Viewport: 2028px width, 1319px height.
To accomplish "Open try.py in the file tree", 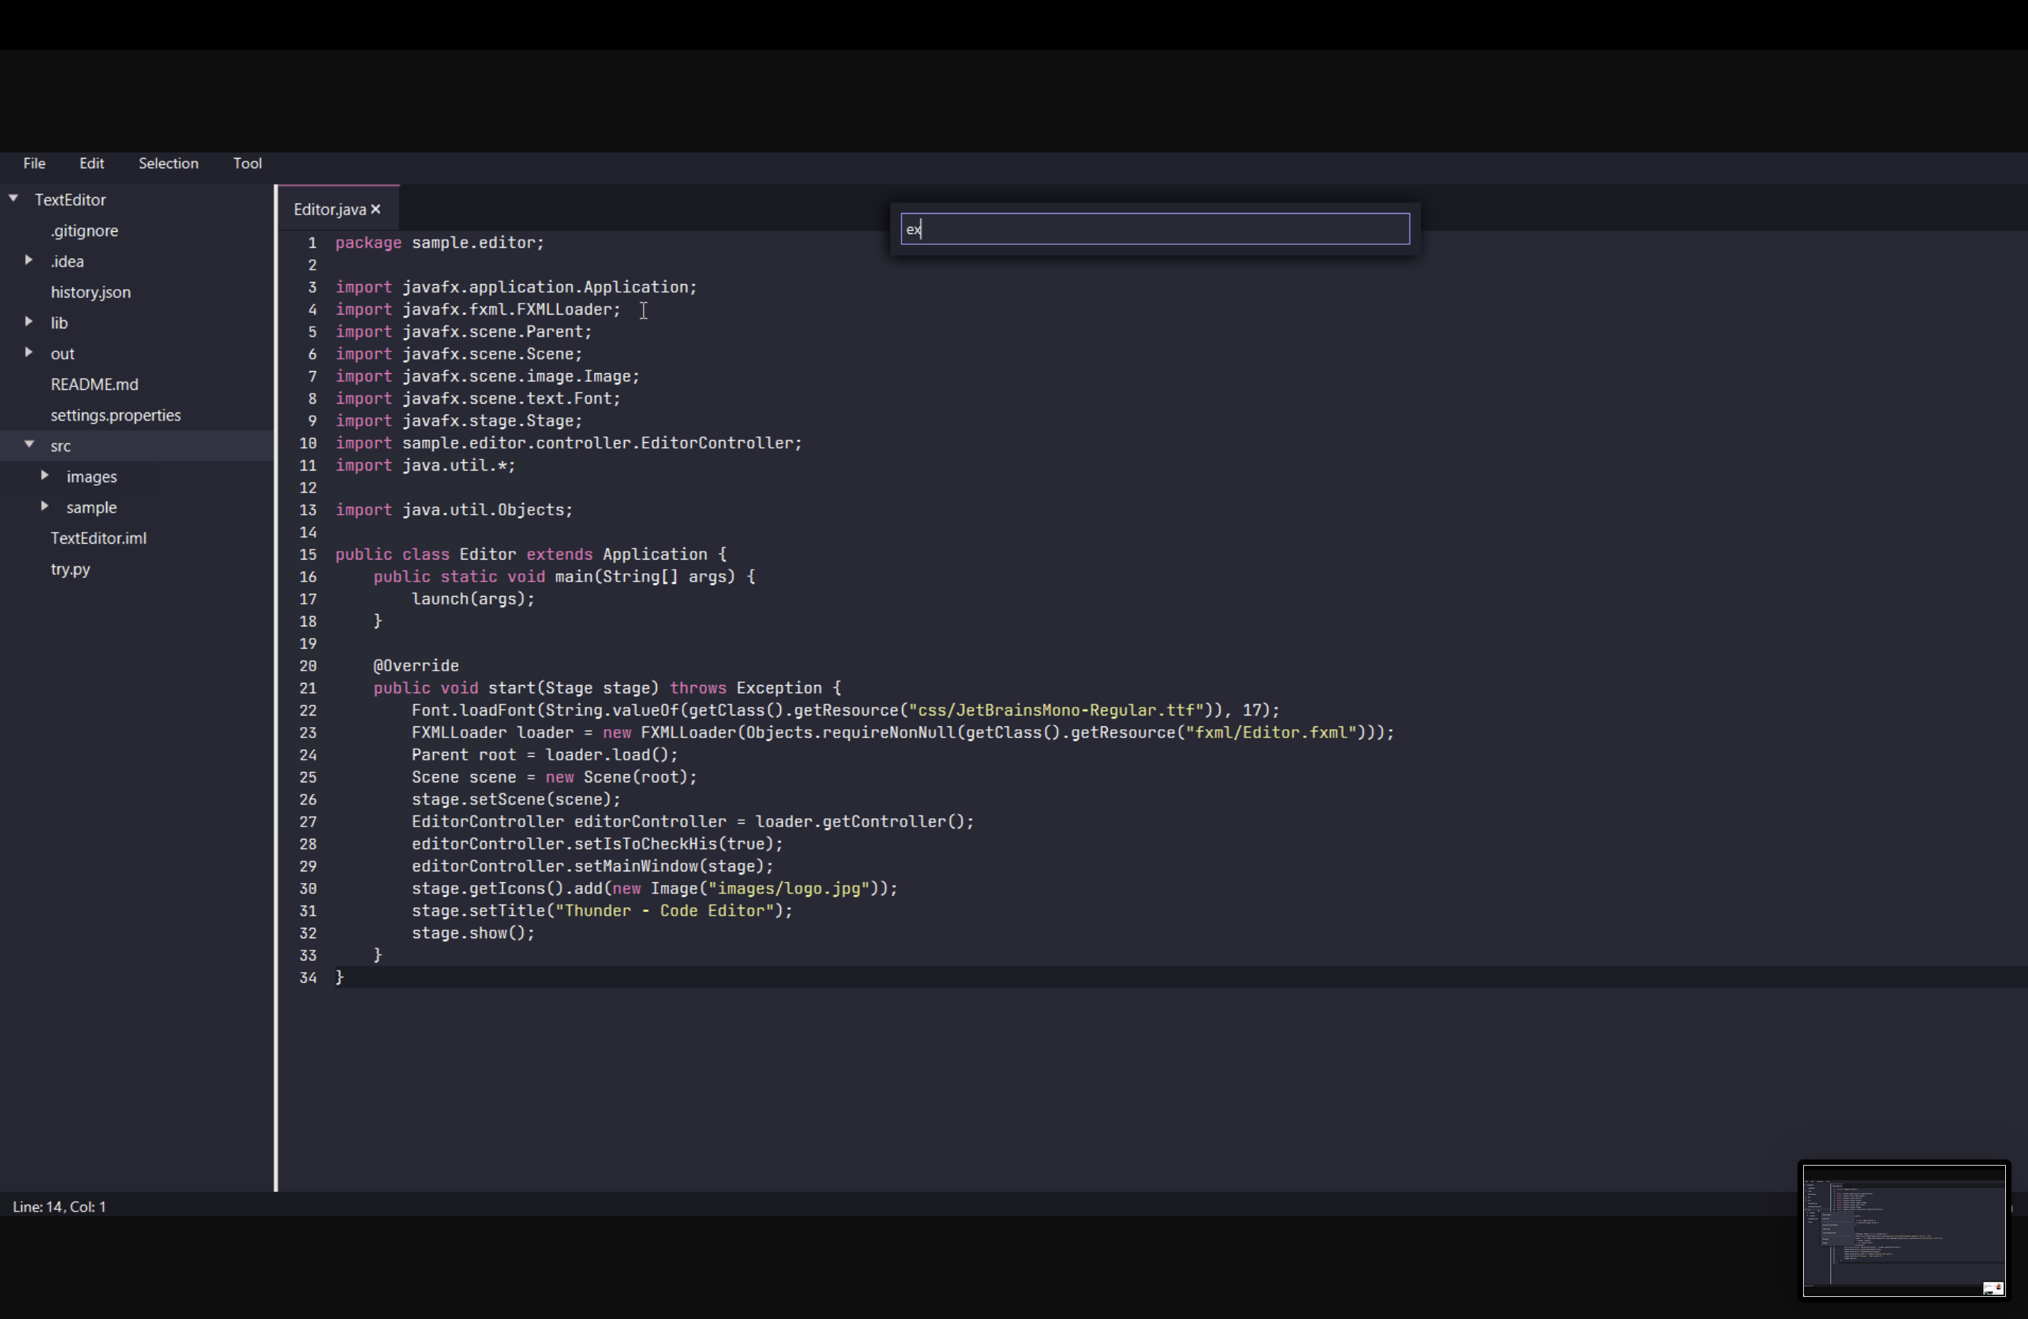I will [x=70, y=569].
